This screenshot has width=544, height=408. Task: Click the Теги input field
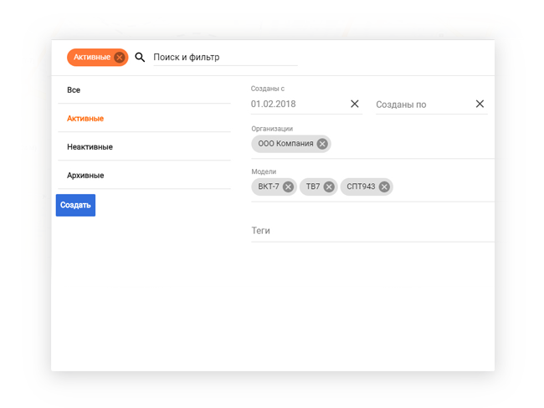372,231
